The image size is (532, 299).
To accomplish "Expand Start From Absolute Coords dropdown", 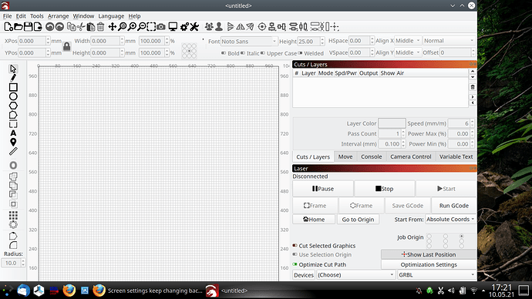I will 450,220.
